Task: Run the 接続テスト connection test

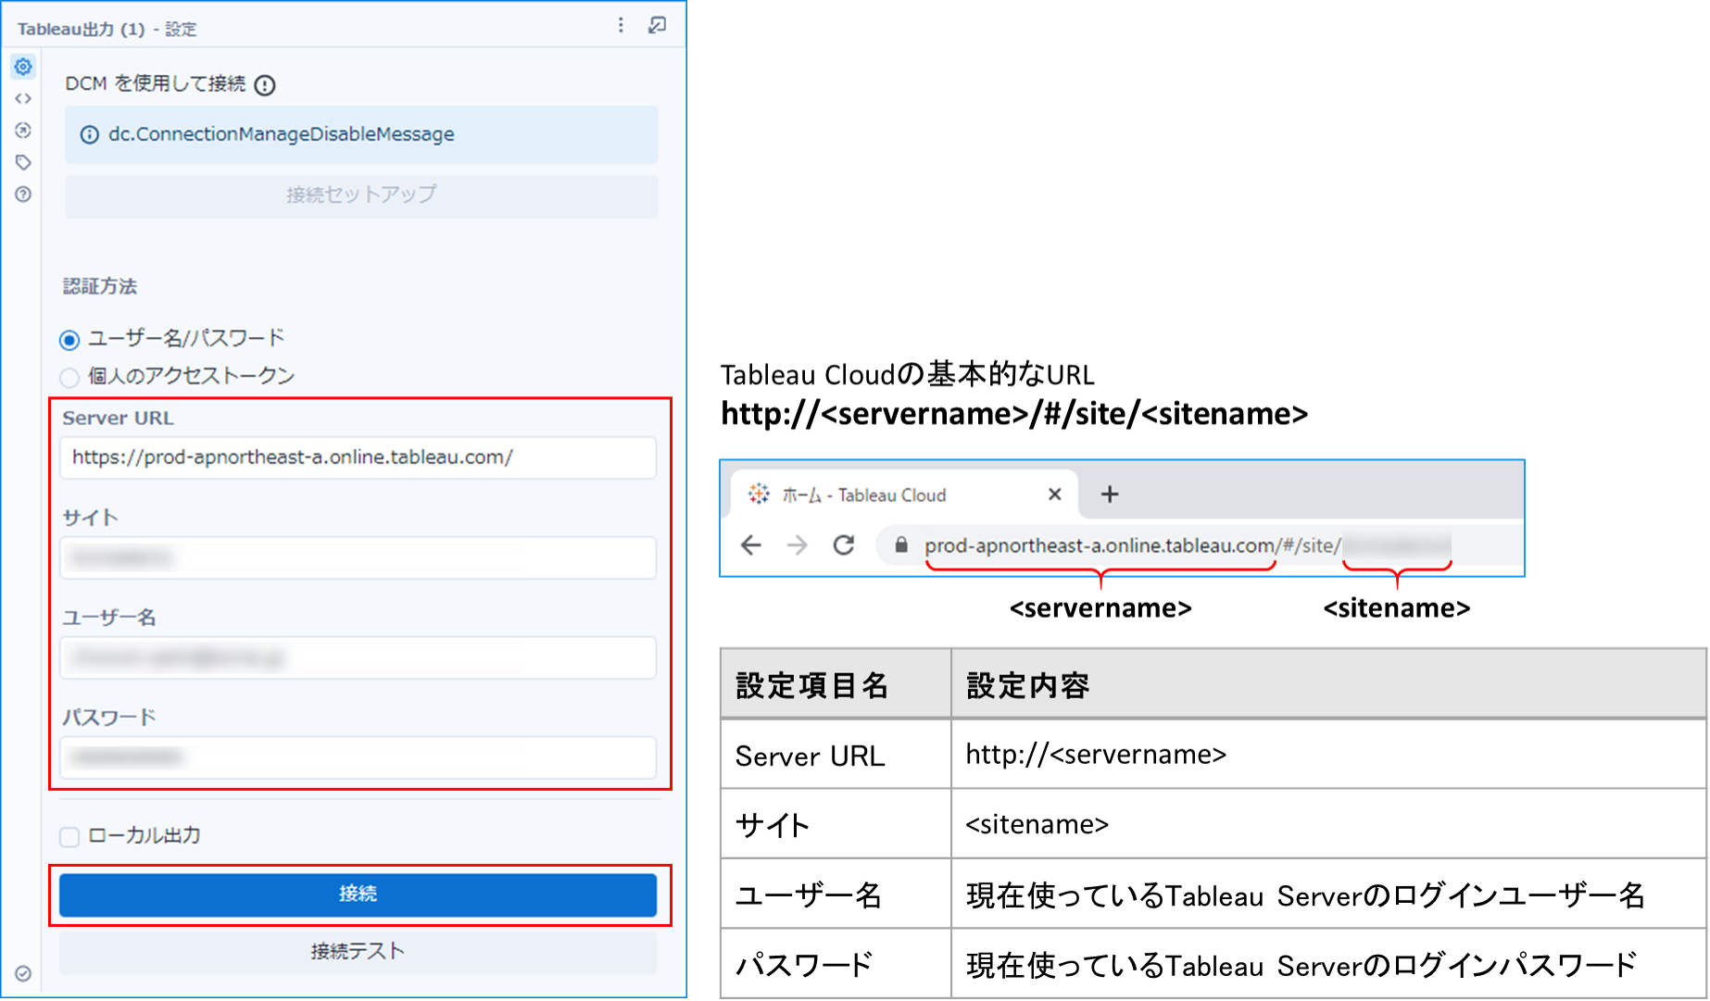Action: (x=358, y=950)
